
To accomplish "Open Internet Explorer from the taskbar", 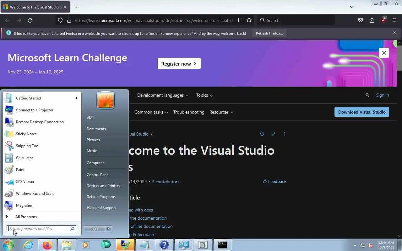I will (28, 245).
